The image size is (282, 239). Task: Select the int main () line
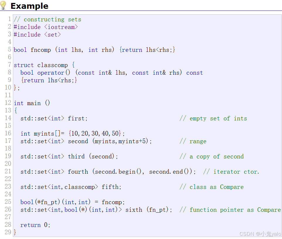point(32,103)
